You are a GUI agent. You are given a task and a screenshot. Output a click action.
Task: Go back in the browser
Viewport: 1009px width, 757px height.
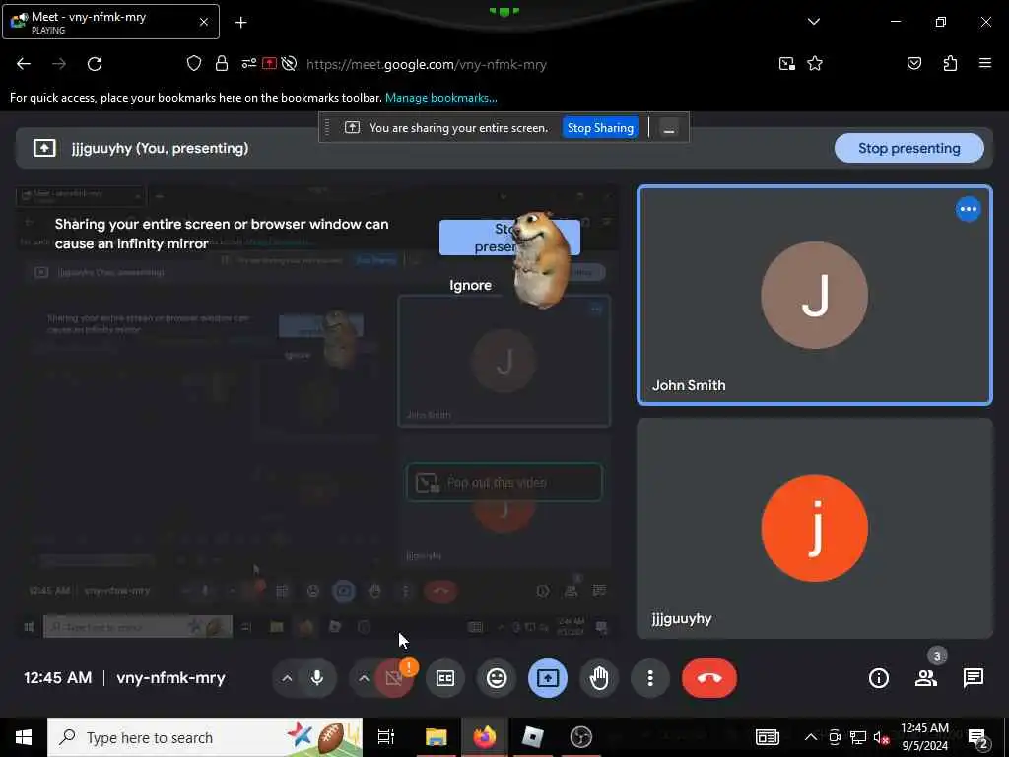(x=24, y=64)
